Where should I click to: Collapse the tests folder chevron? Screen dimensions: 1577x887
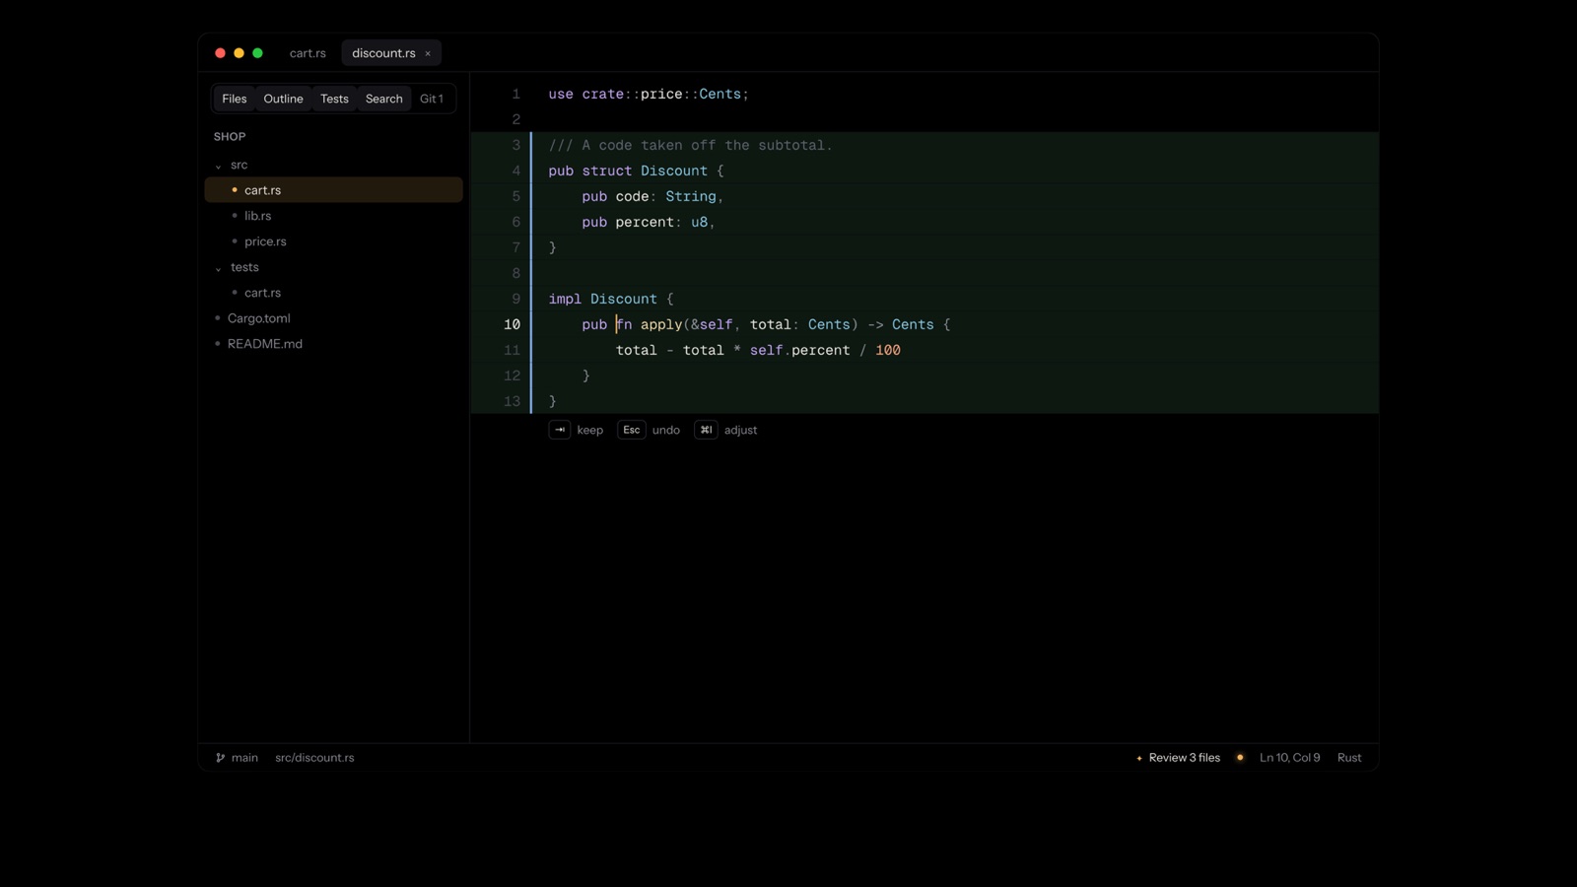tap(218, 268)
